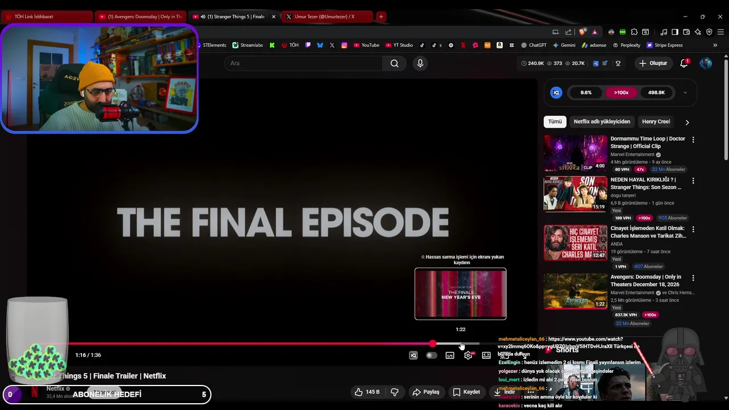The image size is (729, 410).
Task: Open options menu for Avengers: Doomsday video
Action: (x=693, y=278)
